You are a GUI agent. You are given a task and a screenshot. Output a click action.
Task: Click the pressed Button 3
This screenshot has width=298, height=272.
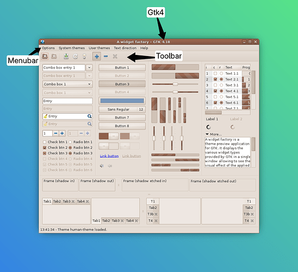tap(122, 84)
